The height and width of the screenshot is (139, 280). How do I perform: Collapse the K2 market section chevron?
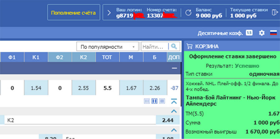[174, 111]
